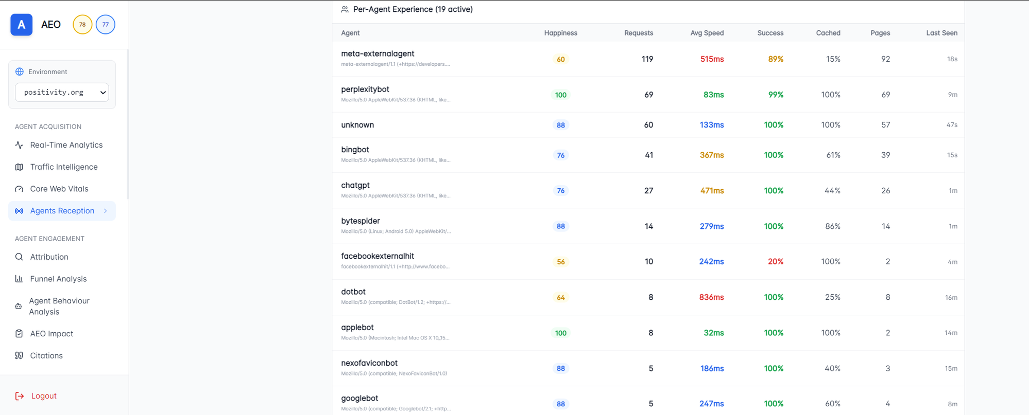Screen dimensions: 1029x415
Task: Click perplexitybot happiness badge 100
Action: [x=561, y=95]
